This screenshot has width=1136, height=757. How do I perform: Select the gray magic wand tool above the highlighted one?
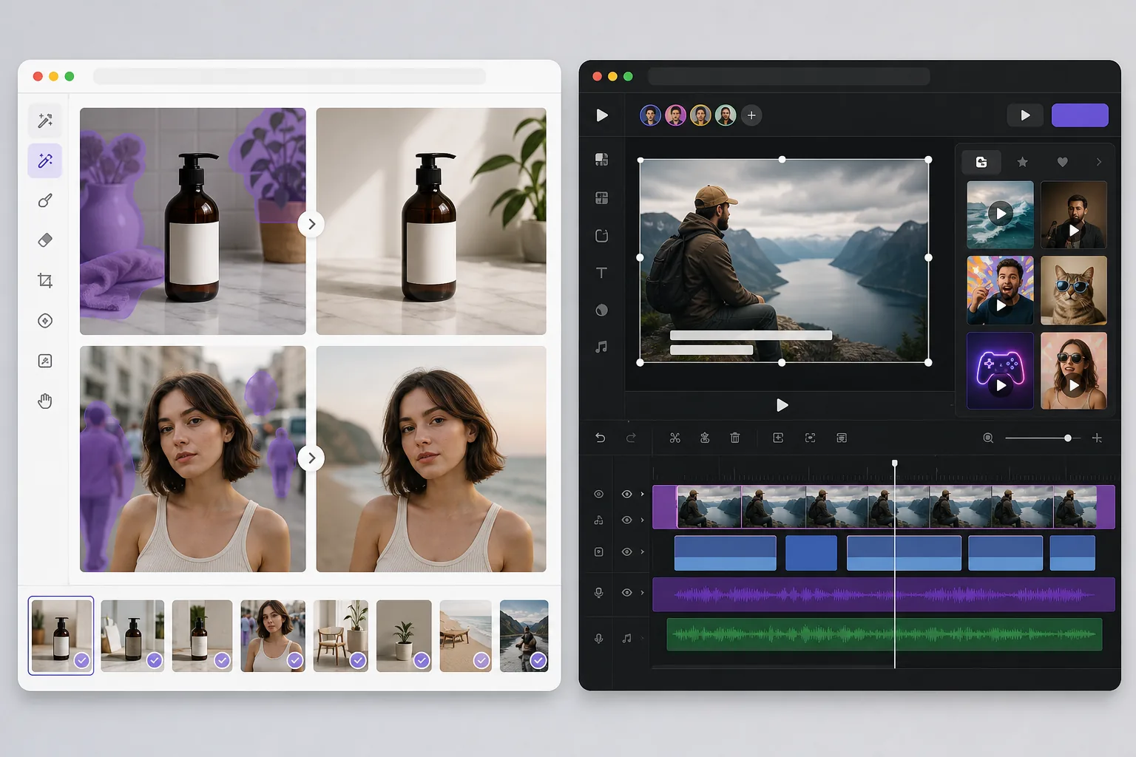pyautogui.click(x=45, y=120)
